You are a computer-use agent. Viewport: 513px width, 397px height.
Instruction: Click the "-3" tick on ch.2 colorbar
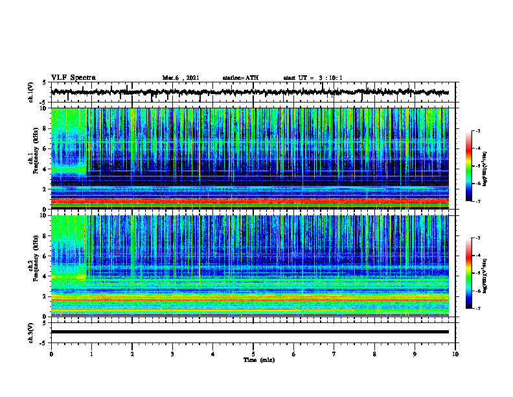[x=477, y=238]
